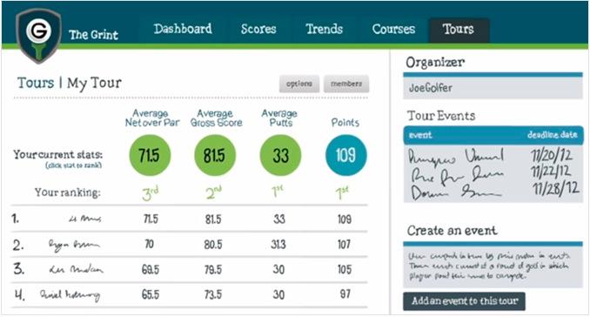Open the Courses tab
This screenshot has width=590, height=317.
tap(393, 29)
